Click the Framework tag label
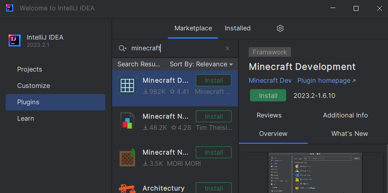The image size is (388, 193). point(270,52)
